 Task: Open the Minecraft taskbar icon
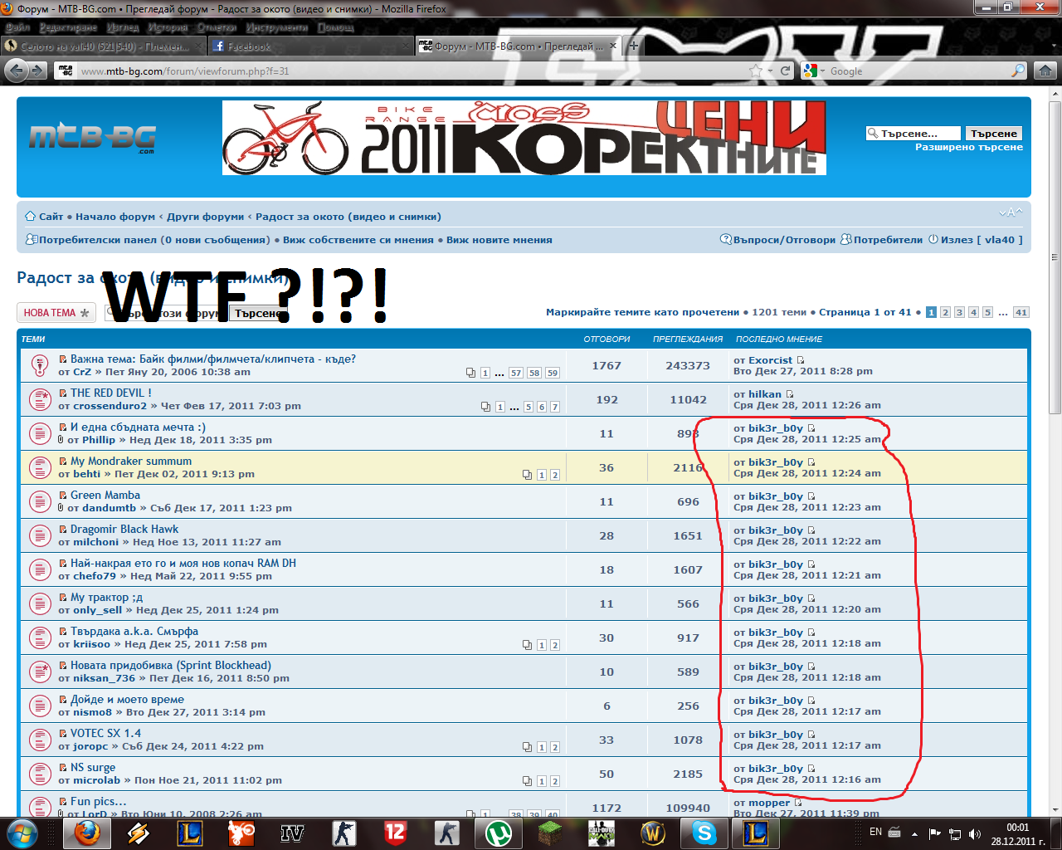pyautogui.click(x=549, y=833)
